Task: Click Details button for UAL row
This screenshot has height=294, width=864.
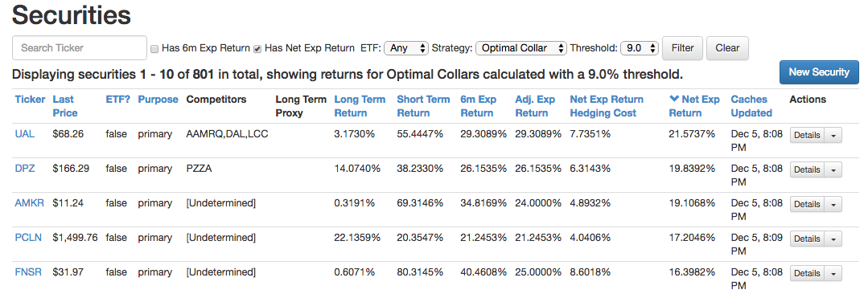Action: [807, 136]
